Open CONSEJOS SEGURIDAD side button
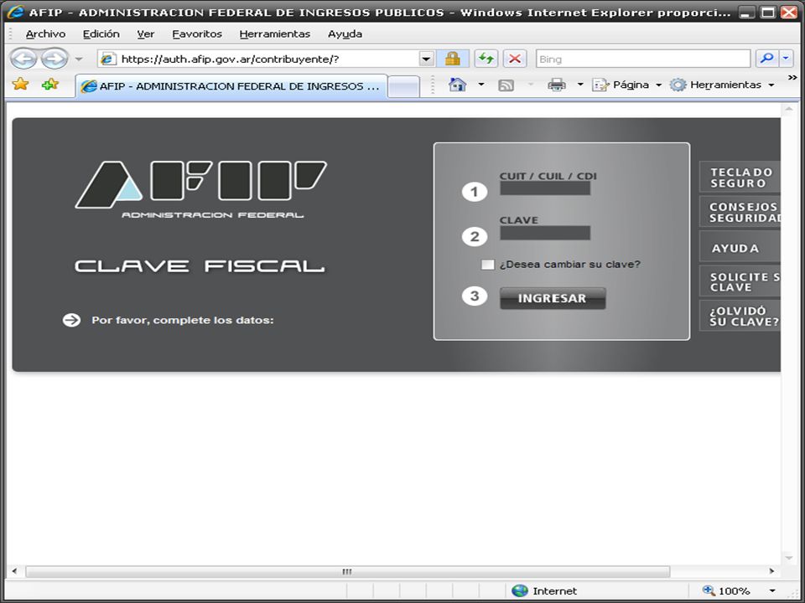 [740, 212]
